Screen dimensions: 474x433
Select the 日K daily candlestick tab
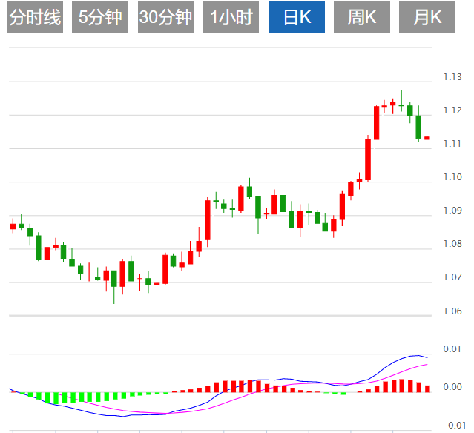click(x=297, y=17)
